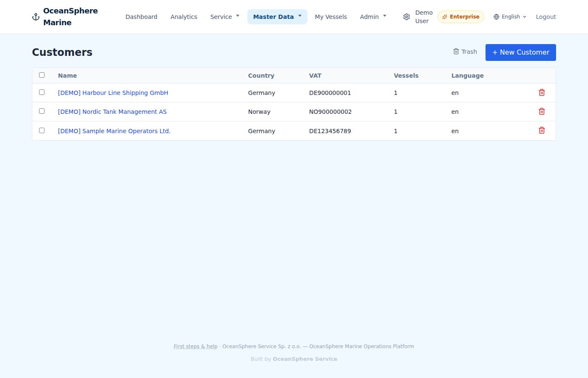
Task: Check the Sample Marine Operators Ltd. row checkbox
Action: point(42,130)
